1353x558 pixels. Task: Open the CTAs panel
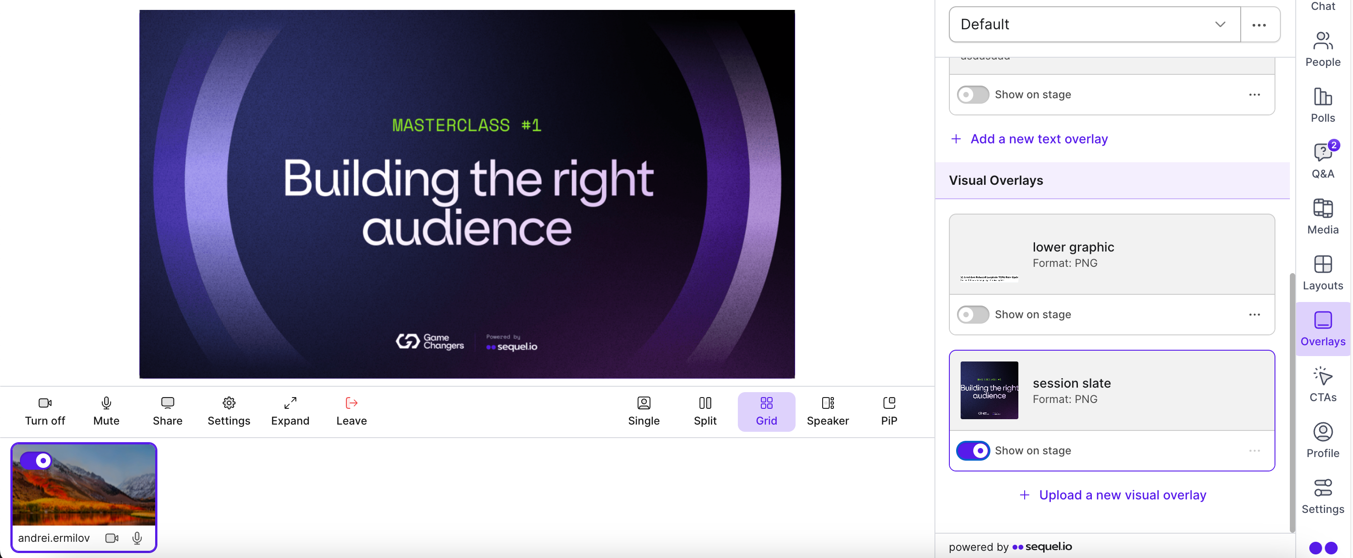1322,385
